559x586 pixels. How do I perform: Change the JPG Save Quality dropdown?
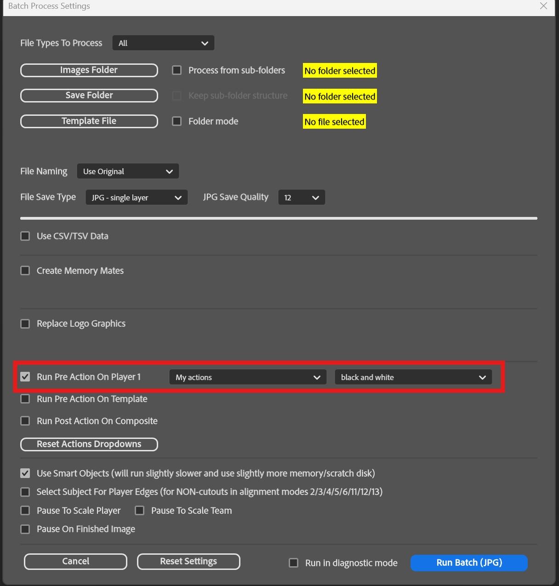pos(302,198)
